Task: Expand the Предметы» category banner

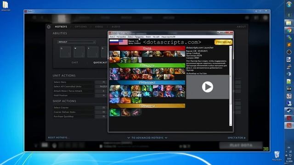Action: (x=147, y=106)
